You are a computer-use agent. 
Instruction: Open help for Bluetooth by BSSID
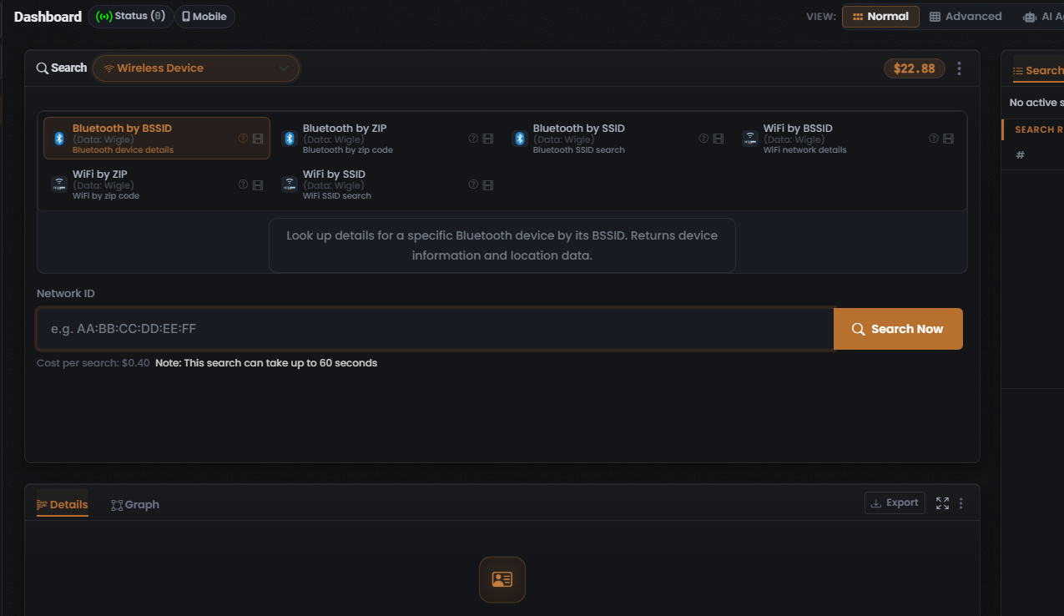[x=243, y=139]
